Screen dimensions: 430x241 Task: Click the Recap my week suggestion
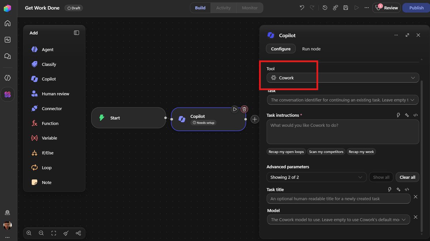(361, 152)
